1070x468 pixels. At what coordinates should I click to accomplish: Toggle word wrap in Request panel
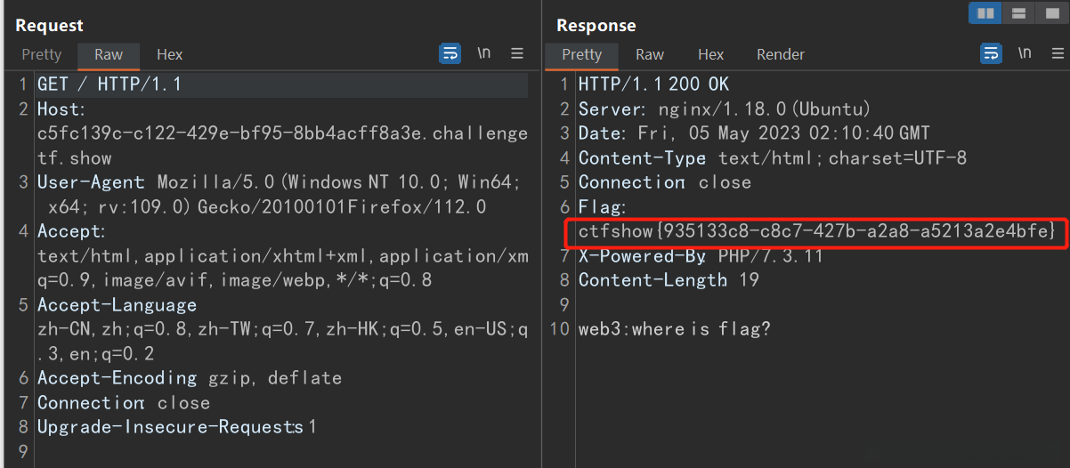[x=450, y=53]
